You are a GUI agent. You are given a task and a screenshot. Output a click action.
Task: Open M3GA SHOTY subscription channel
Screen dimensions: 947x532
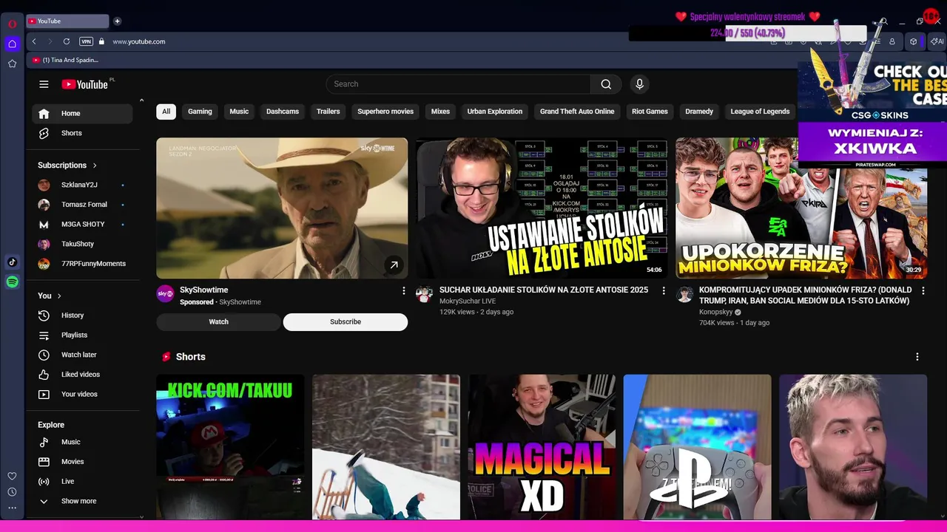click(82, 225)
